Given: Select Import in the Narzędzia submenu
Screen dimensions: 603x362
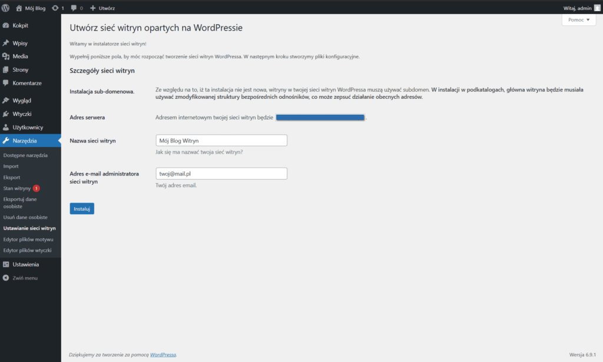Looking at the screenshot, I should (11, 166).
